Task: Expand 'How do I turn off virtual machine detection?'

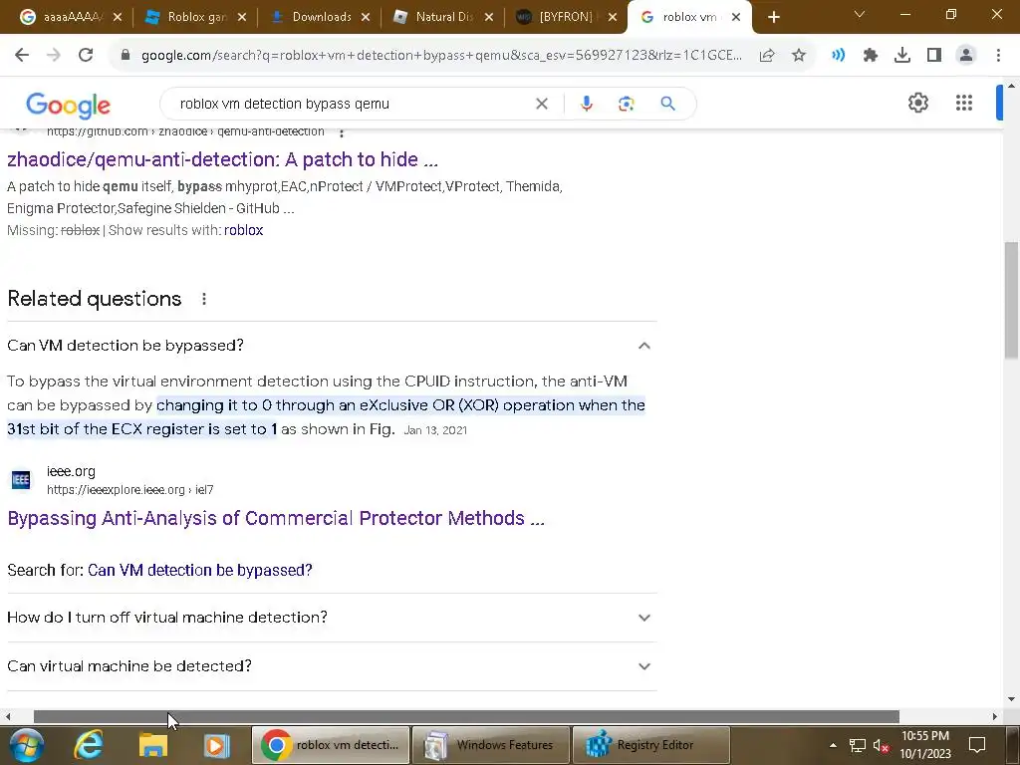Action: [332, 618]
